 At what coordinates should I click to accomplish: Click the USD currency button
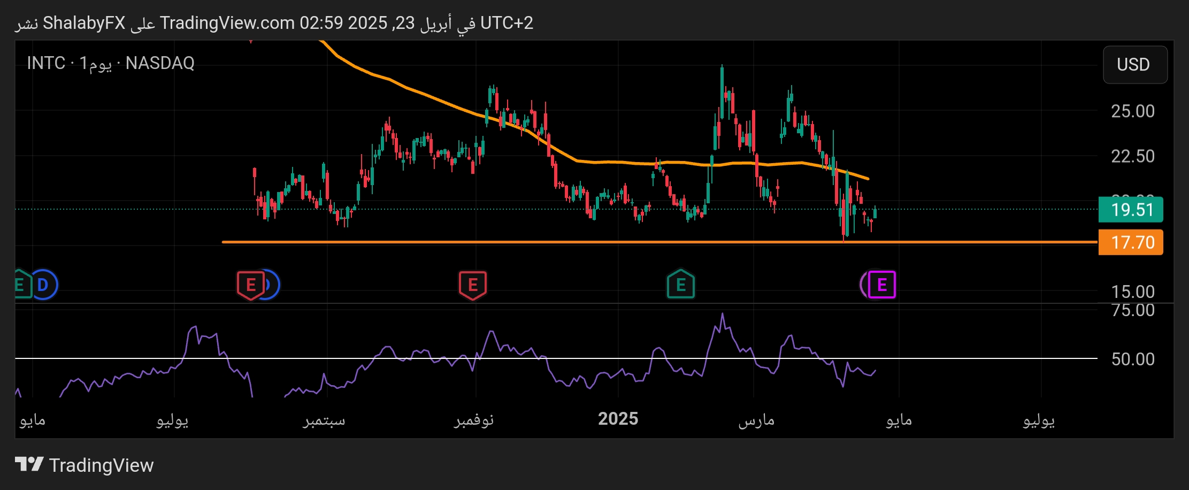[1134, 65]
